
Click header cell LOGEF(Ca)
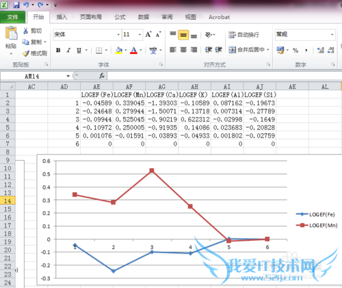coord(162,94)
